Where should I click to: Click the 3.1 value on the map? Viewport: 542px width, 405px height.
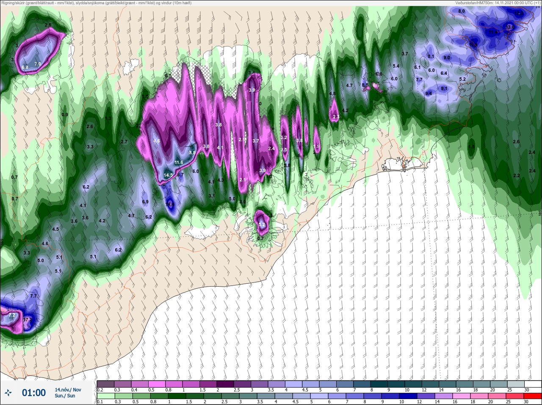point(212,196)
